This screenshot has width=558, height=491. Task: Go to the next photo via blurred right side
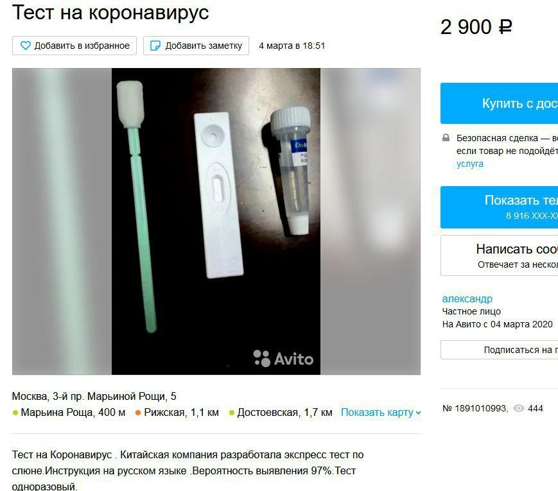point(371,221)
